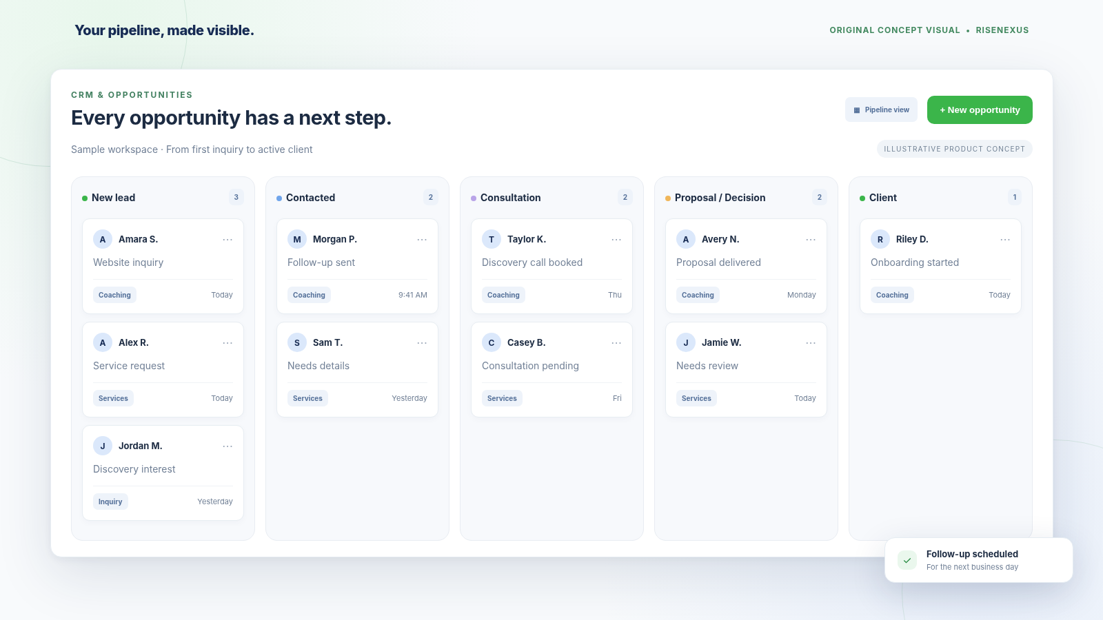Open the more-options menu on Jamie W. card
The height and width of the screenshot is (620, 1103).
point(811,343)
